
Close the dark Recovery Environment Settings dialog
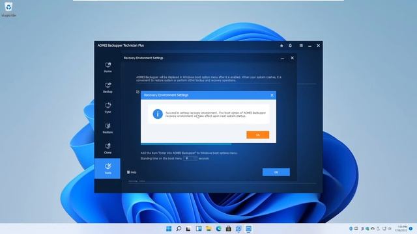point(293,58)
